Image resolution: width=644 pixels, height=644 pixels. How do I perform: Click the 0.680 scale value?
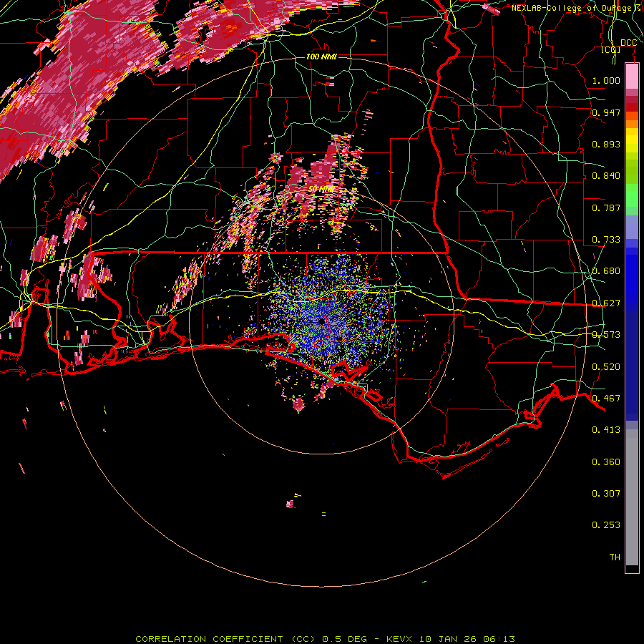[606, 271]
